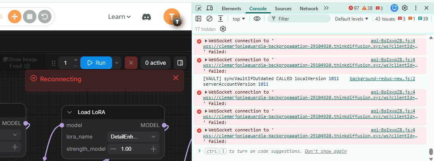Click the Load LoRA node title
434x161 pixels.
pyautogui.click(x=91, y=112)
